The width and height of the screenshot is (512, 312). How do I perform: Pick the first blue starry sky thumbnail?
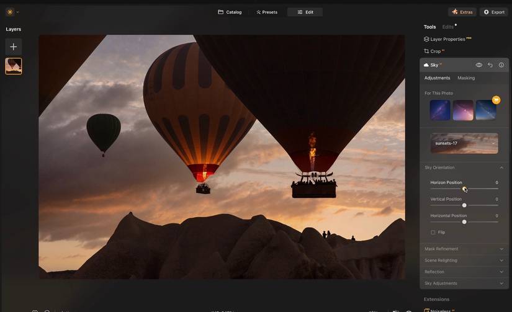440,110
